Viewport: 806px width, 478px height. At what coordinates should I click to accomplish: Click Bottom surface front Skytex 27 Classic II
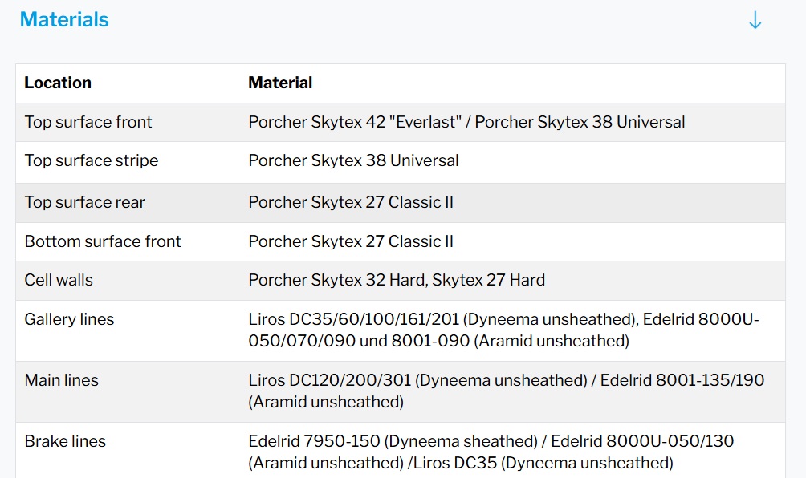pos(351,241)
